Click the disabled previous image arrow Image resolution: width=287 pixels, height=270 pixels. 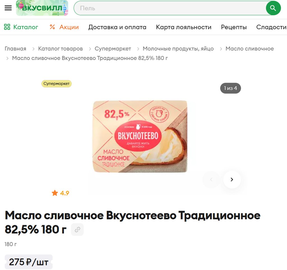click(211, 180)
